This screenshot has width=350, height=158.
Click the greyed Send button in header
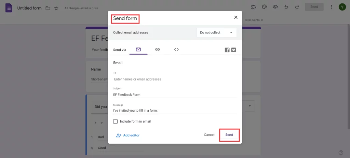coord(314,7)
